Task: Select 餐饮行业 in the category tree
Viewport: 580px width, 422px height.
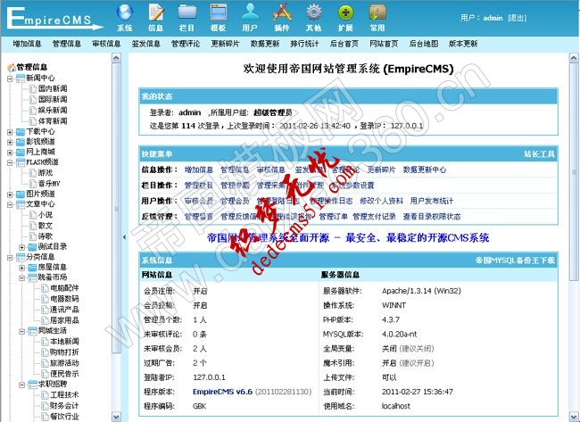Action: pyautogui.click(x=64, y=417)
